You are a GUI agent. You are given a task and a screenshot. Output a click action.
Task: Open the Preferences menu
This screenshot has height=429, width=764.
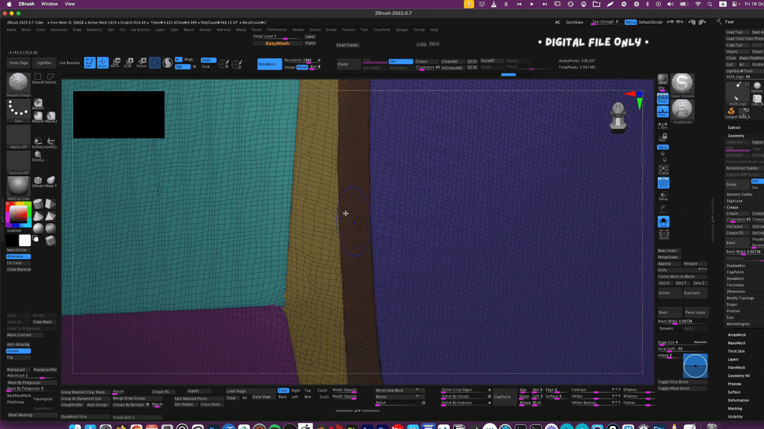tap(277, 30)
